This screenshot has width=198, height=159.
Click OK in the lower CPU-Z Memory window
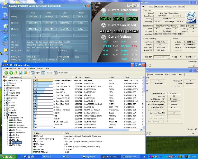(x=193, y=134)
